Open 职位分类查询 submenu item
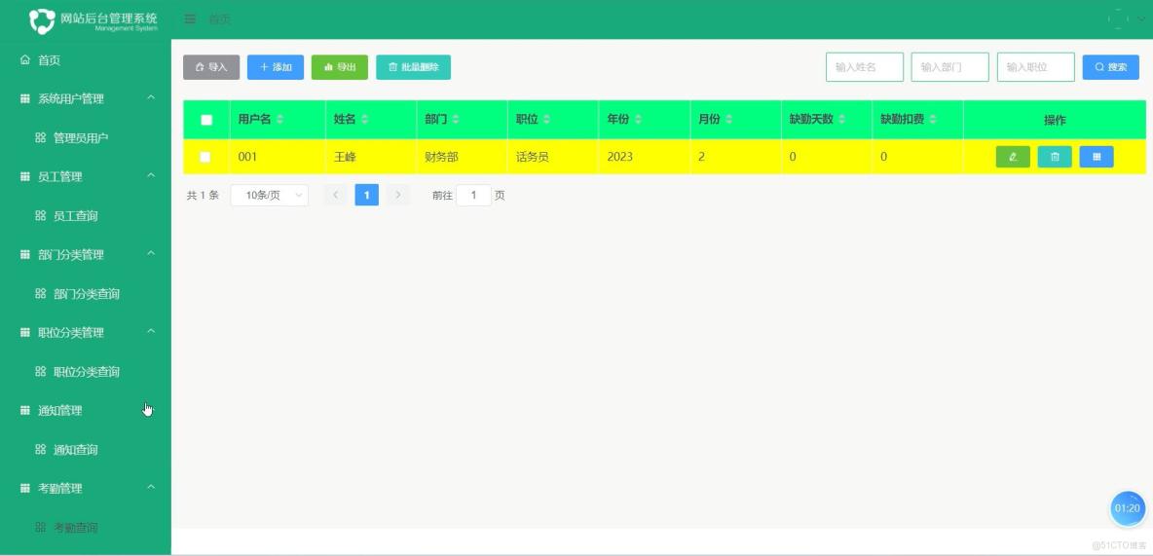Image resolution: width=1153 pixels, height=556 pixels. pyautogui.click(x=86, y=371)
